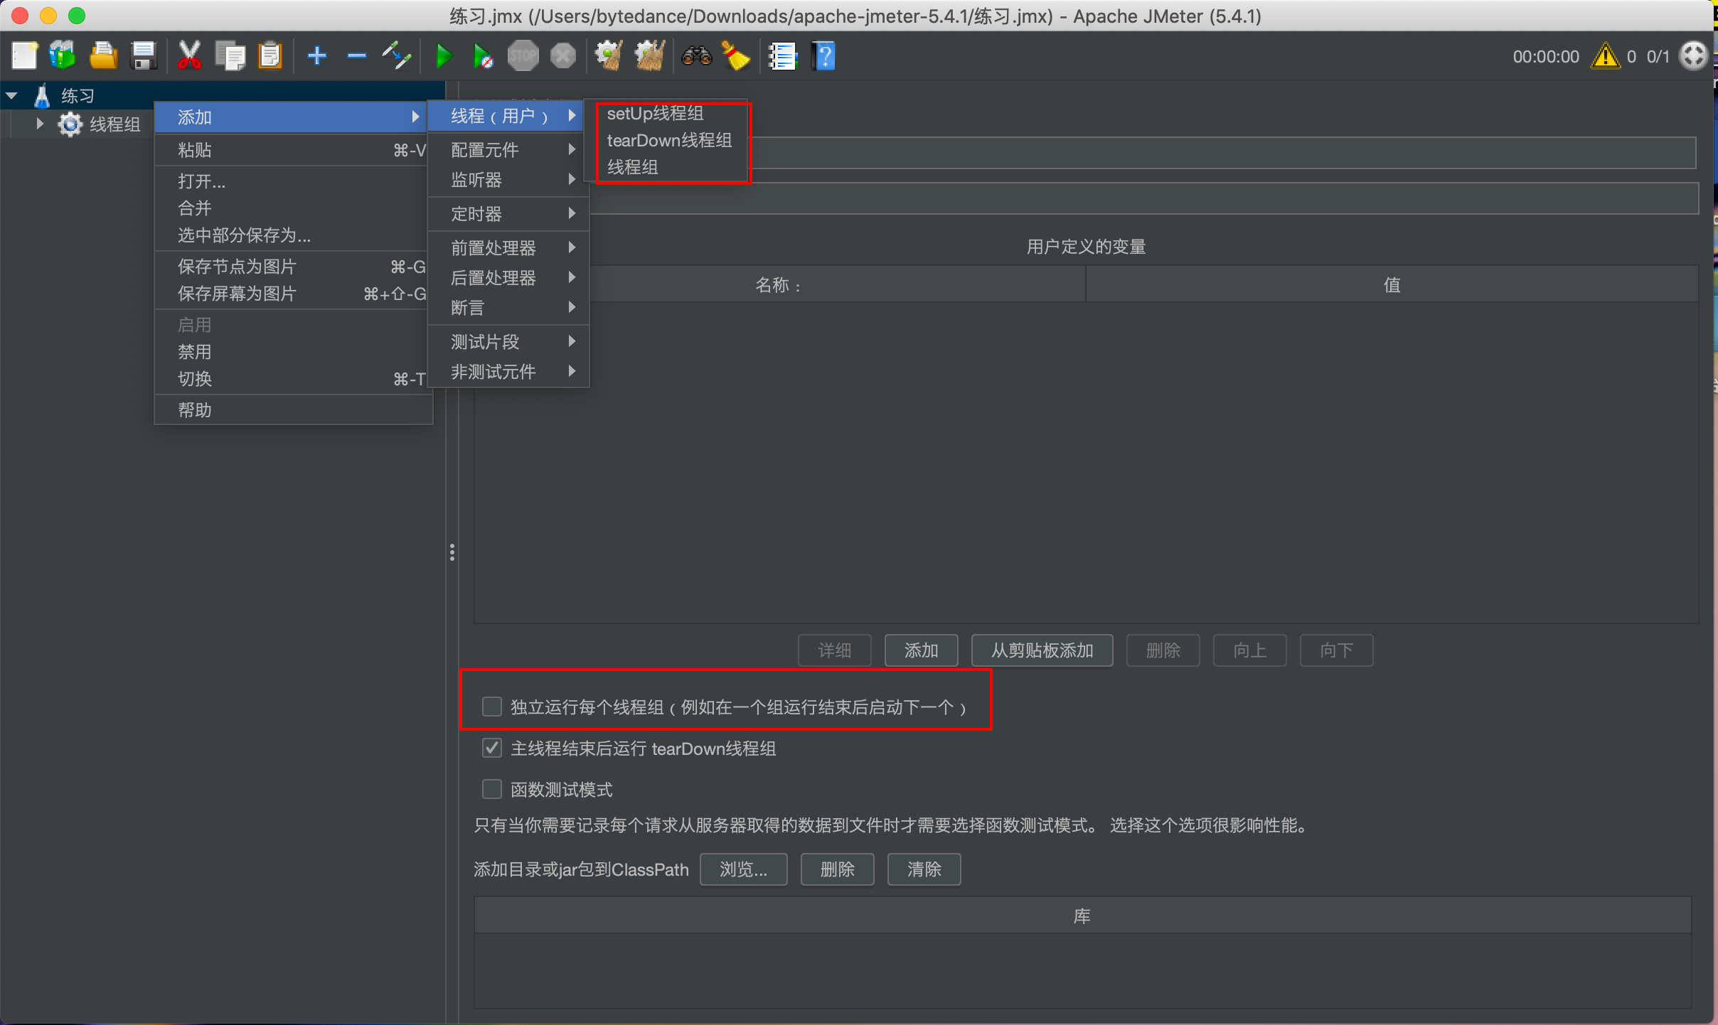Select setUp线程组 from the submenu
1718x1025 pixels.
tap(655, 113)
